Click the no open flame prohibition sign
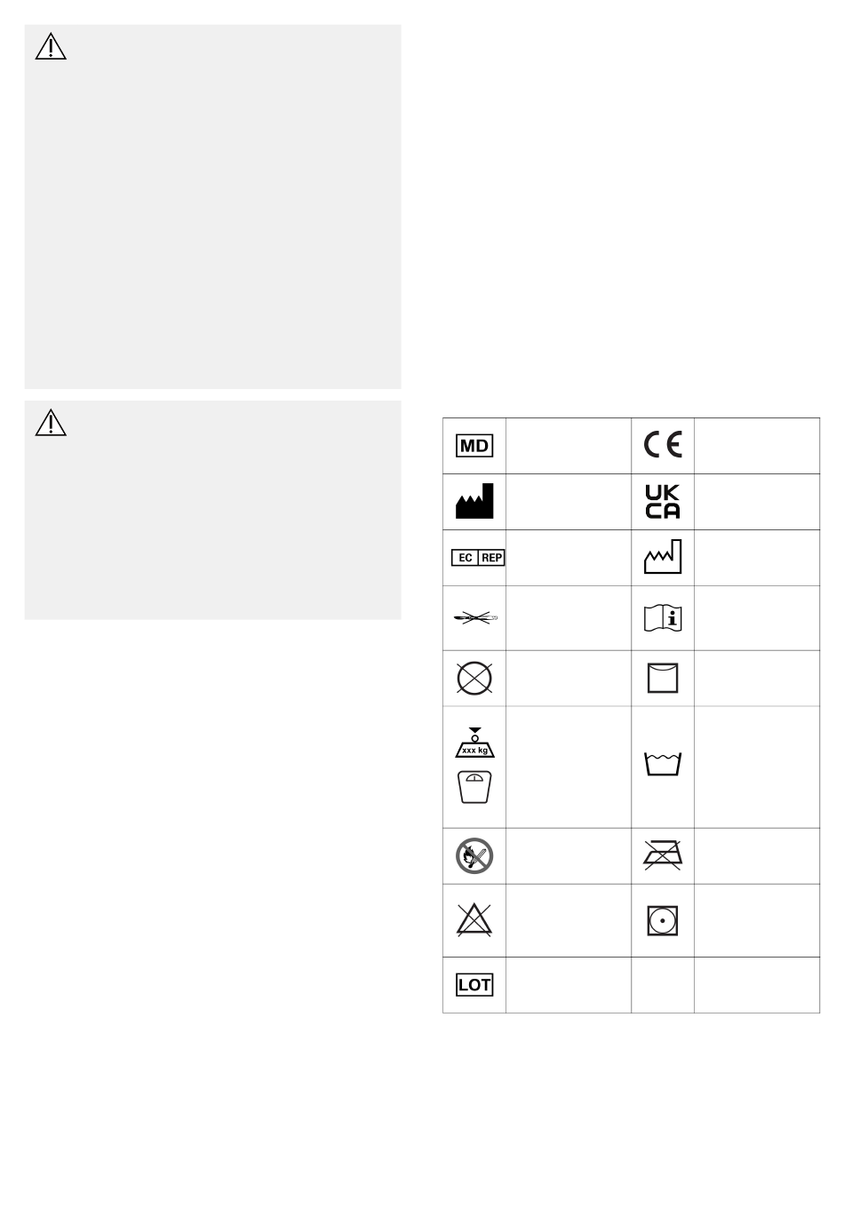The image size is (844, 1208). [x=474, y=856]
